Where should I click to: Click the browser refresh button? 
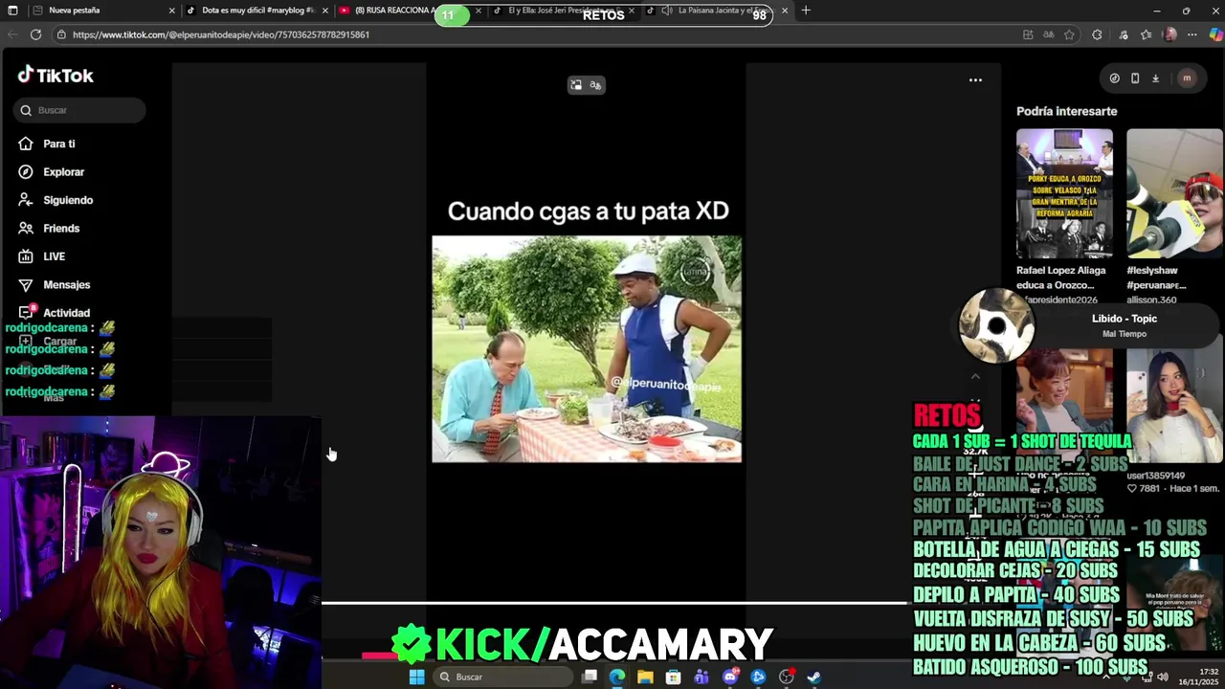click(35, 34)
